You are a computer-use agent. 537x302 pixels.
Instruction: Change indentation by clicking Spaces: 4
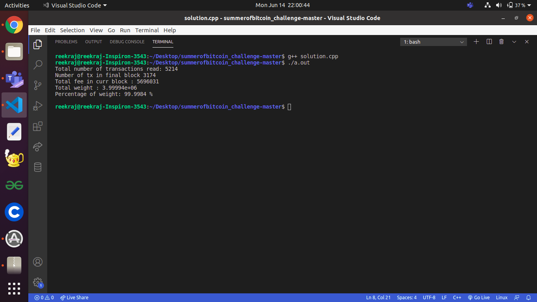tap(406, 298)
